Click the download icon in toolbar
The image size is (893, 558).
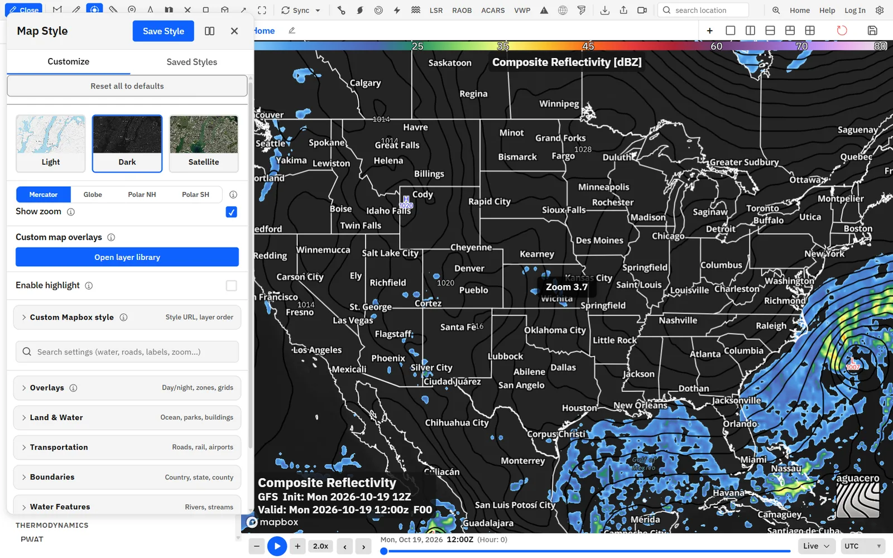pos(604,10)
